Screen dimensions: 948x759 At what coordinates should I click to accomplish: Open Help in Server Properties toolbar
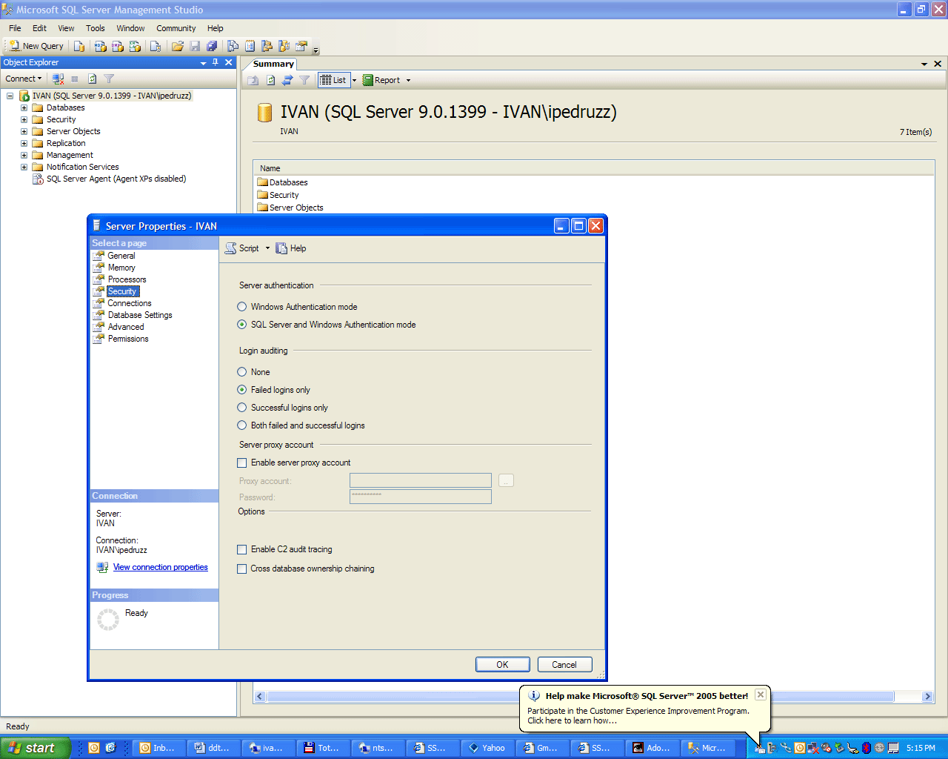[x=291, y=248]
